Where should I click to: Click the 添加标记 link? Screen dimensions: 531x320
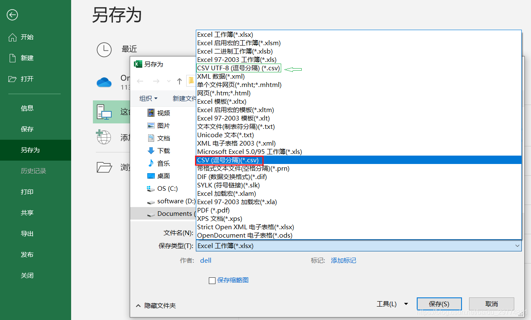344,261
